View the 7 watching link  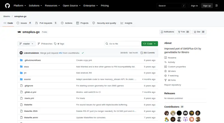pyautogui.click(x=171, y=76)
